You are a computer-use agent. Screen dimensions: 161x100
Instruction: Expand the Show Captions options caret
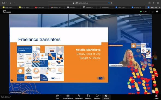tap(73, 96)
